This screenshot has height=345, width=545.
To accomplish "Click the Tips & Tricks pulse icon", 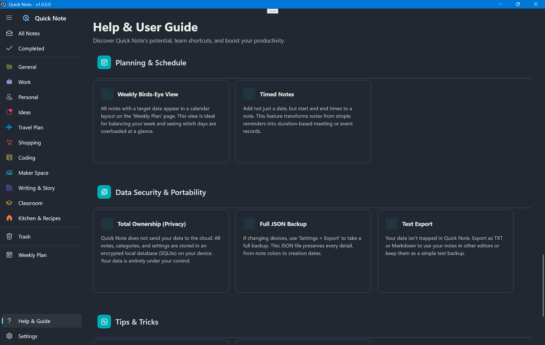I will pos(104,322).
